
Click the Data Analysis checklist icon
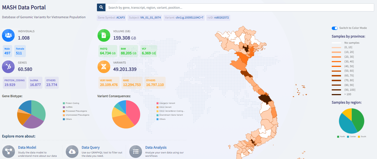click(136, 151)
